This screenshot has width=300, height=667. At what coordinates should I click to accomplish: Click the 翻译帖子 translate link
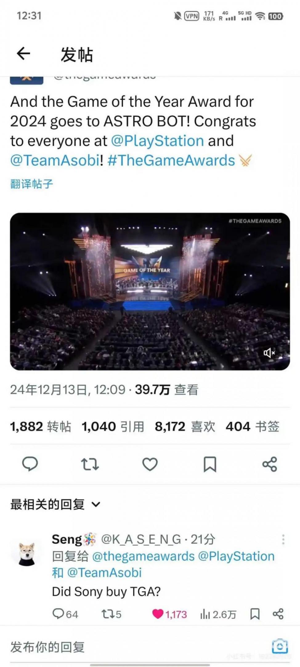click(32, 184)
